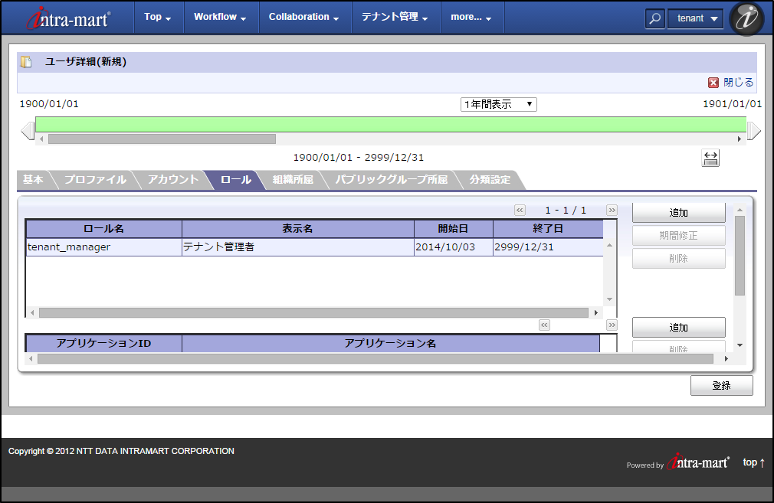
Task: Go to previous page of role list
Action: [x=520, y=210]
